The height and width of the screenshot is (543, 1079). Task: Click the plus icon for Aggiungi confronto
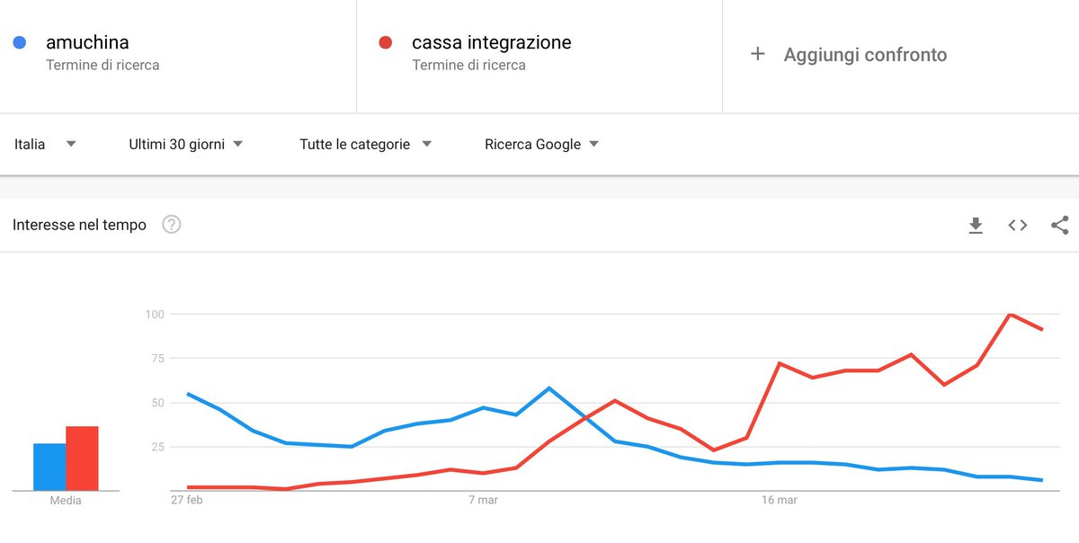758,54
